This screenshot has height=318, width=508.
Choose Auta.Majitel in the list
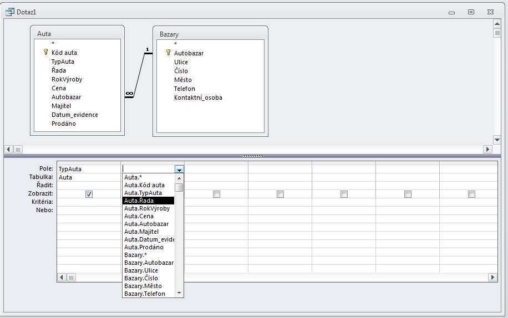(149, 232)
